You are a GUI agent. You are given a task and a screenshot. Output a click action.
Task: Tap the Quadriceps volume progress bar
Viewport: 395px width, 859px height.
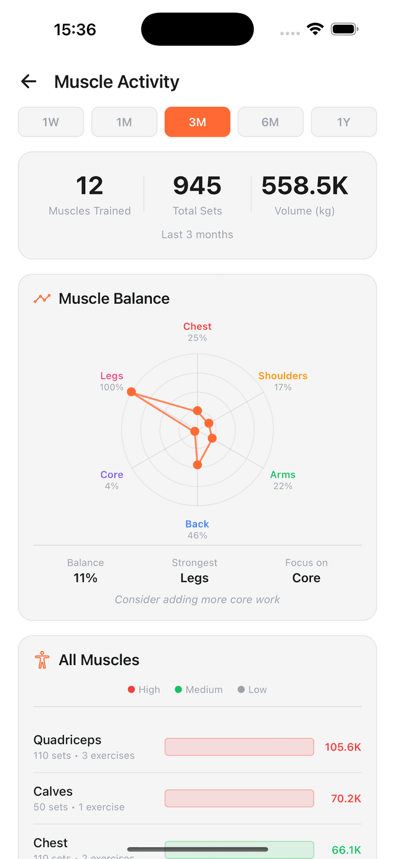point(239,747)
